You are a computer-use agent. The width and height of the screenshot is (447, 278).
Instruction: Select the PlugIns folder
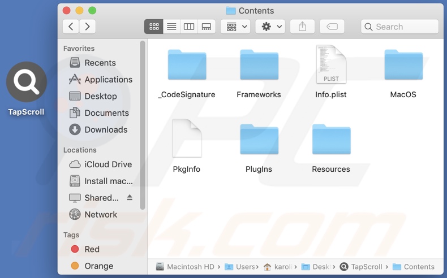(259, 149)
